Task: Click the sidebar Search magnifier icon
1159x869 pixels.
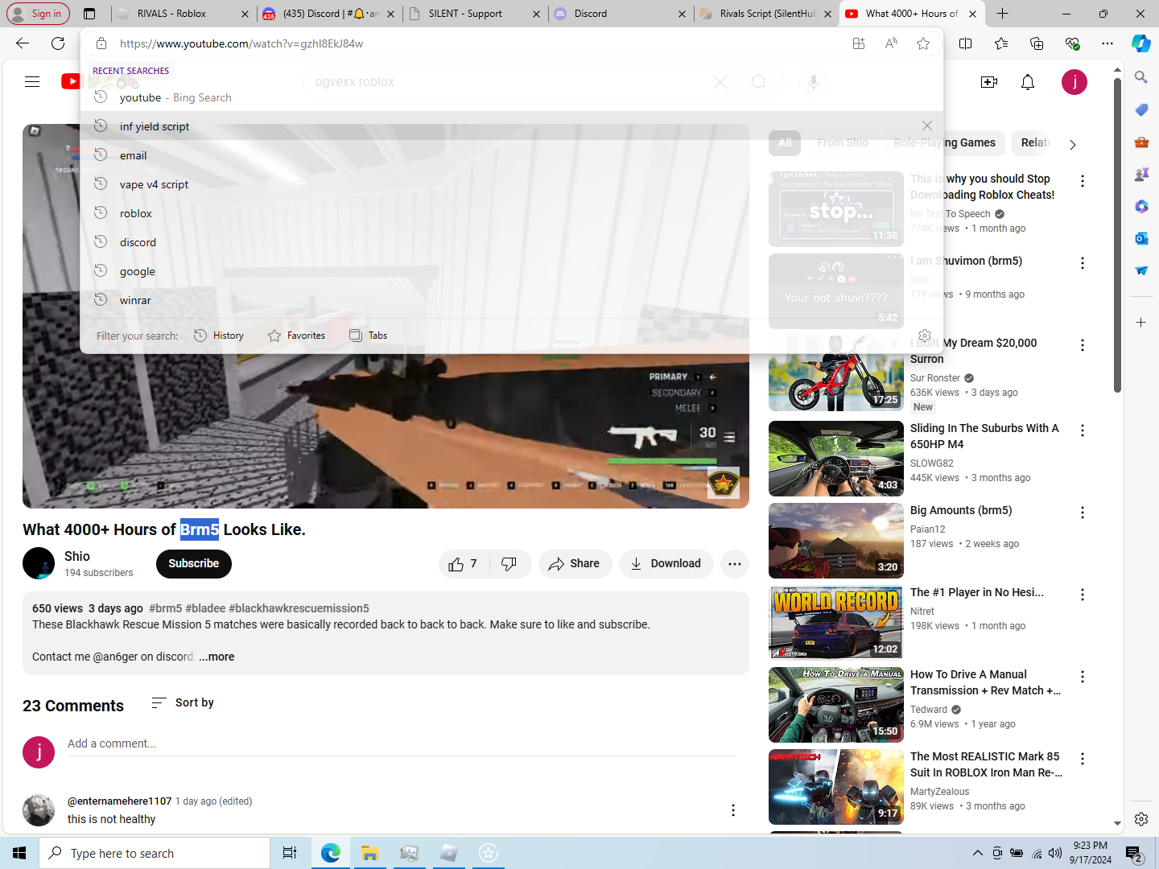Action: 1141,77
